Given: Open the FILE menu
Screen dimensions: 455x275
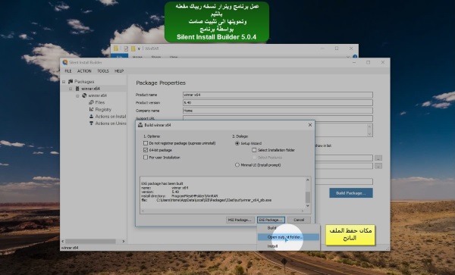Looking at the screenshot, I should [x=68, y=71].
